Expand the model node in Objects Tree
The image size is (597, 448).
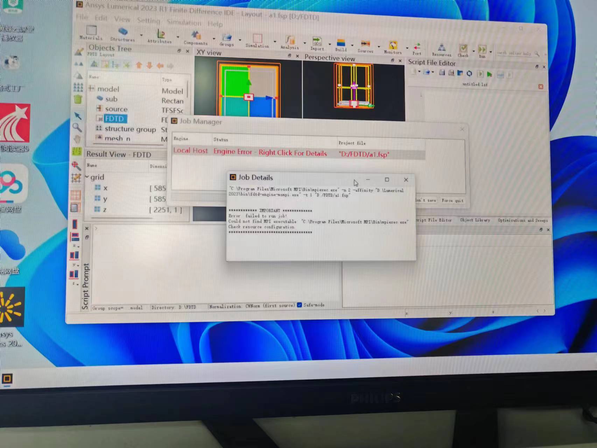pos(92,88)
